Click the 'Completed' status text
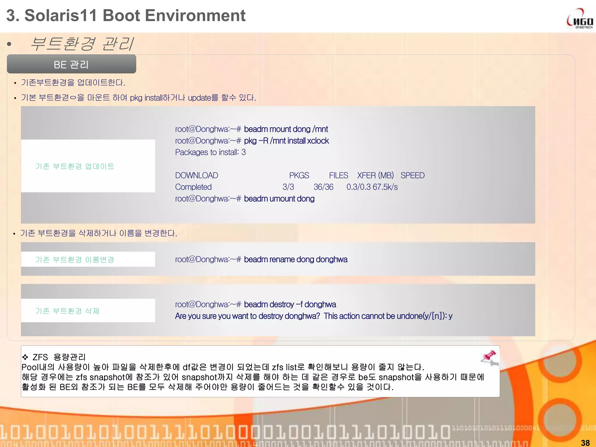The height and width of the screenshot is (447, 596). tap(193, 187)
